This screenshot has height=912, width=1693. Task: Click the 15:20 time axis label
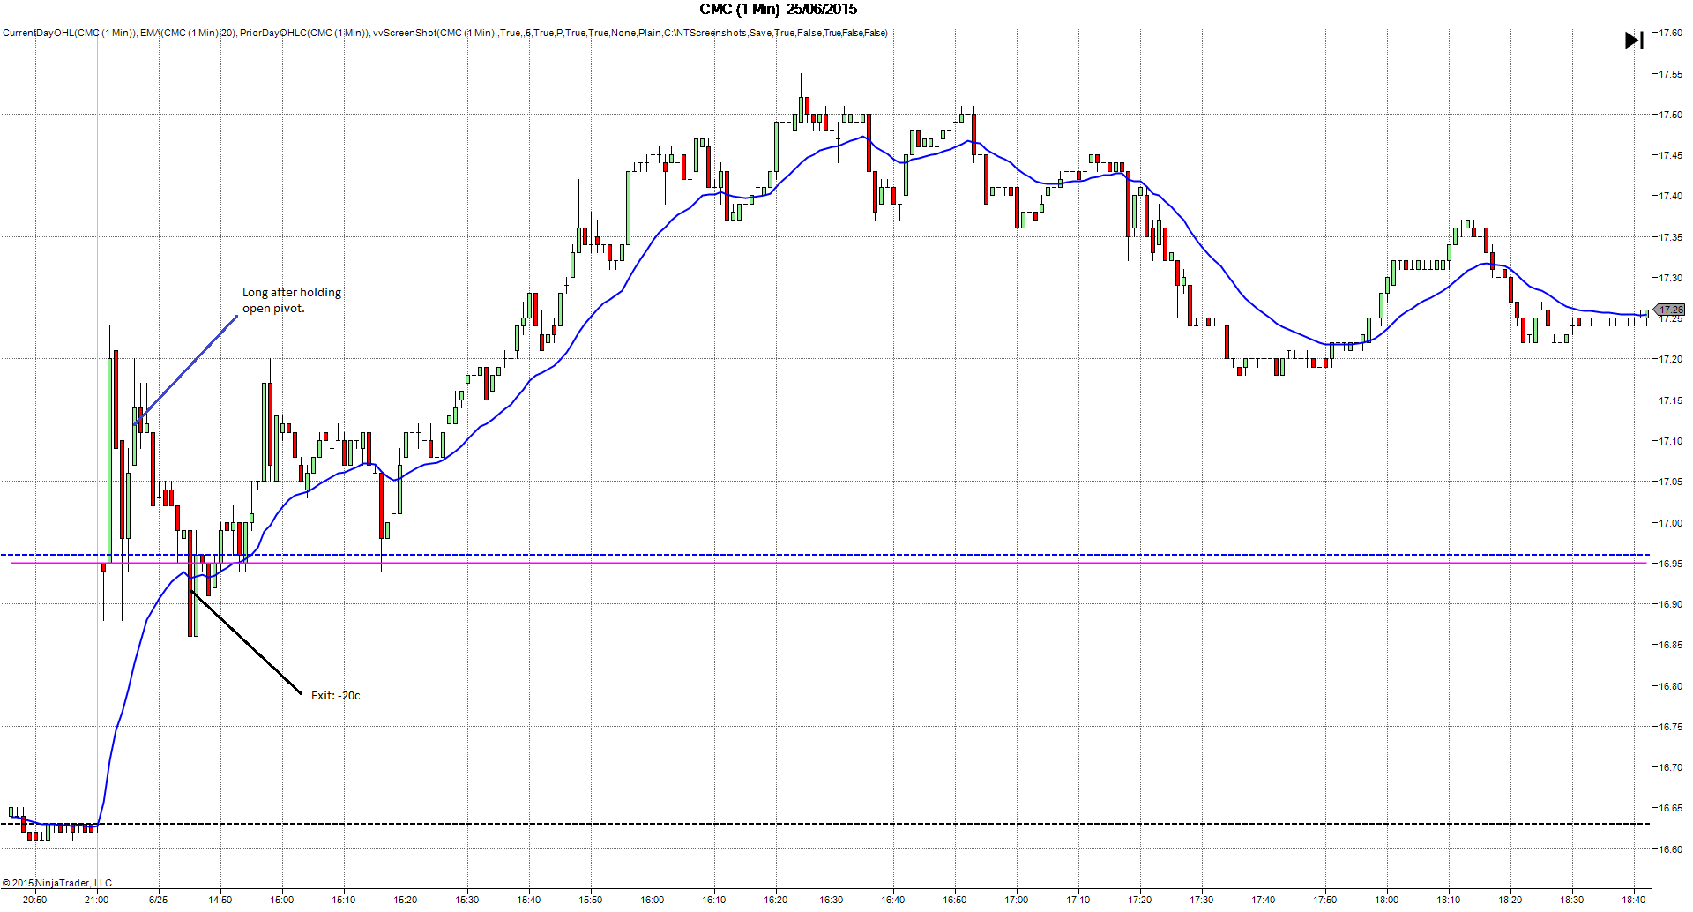click(406, 900)
